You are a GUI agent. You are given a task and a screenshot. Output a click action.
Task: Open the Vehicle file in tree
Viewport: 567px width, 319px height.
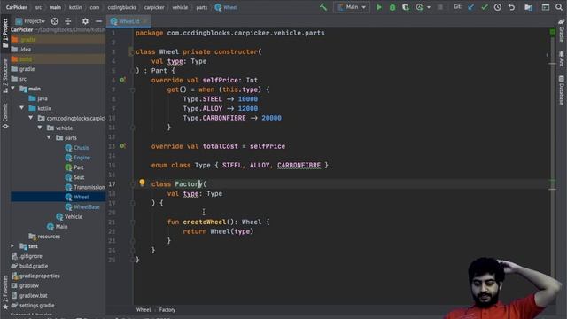[x=69, y=216]
